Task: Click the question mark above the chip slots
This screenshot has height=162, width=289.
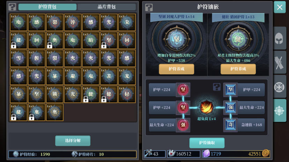Action: 217,87
